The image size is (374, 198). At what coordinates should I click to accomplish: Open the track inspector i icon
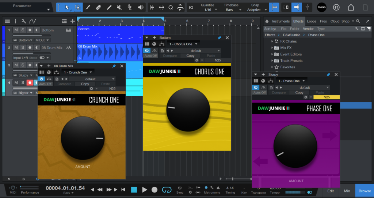15,21
